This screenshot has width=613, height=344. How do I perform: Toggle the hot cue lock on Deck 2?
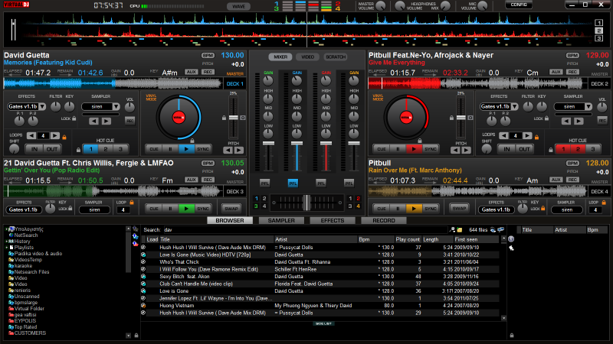pyautogui.click(x=551, y=149)
